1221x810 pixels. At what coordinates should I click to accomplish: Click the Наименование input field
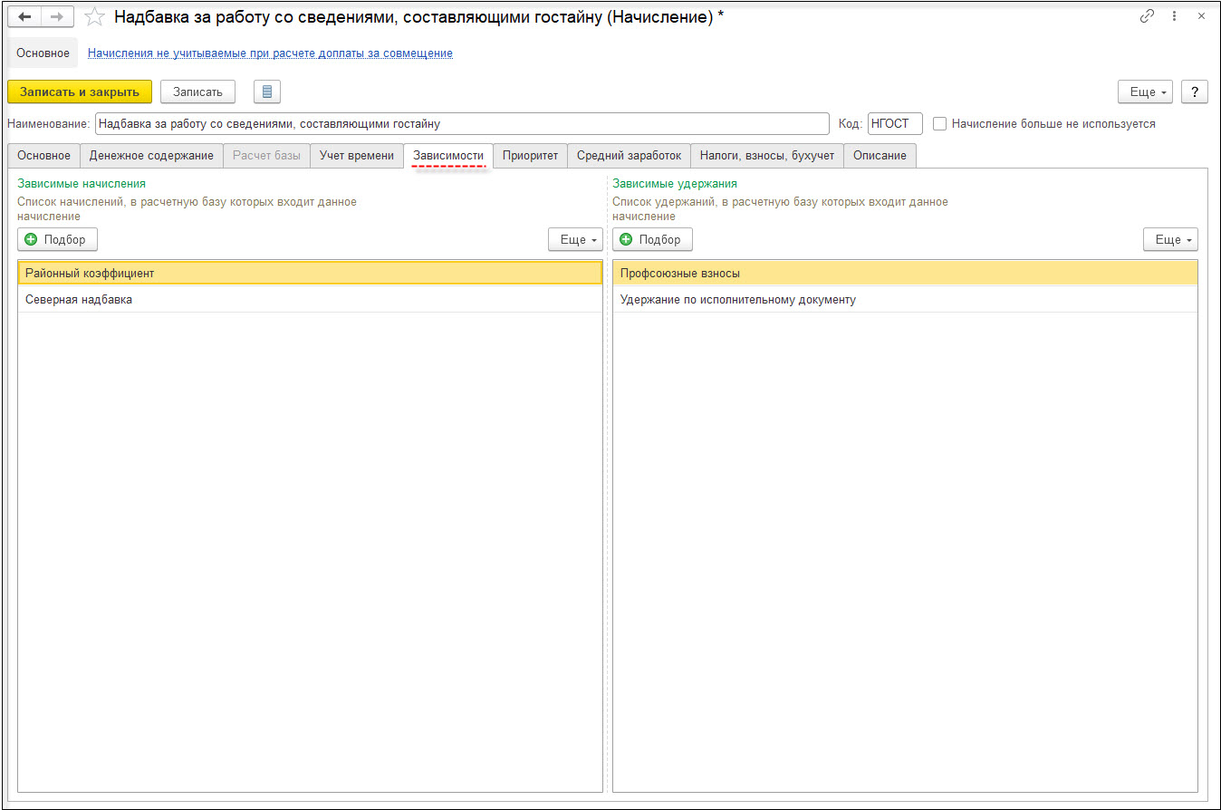point(462,124)
